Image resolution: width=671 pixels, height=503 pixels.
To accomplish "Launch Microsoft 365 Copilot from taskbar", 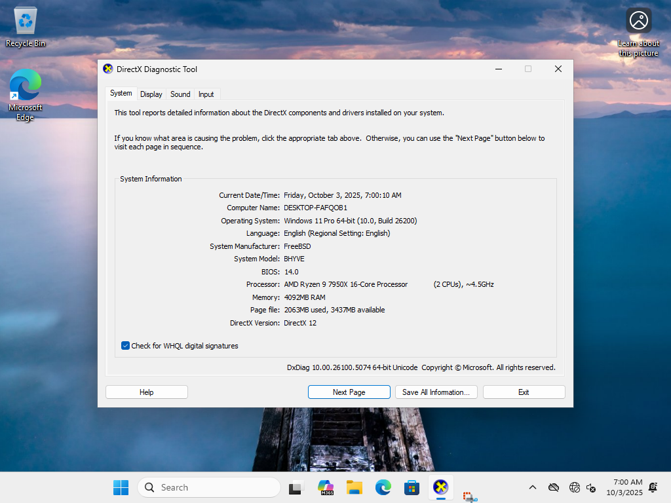I will point(326,487).
